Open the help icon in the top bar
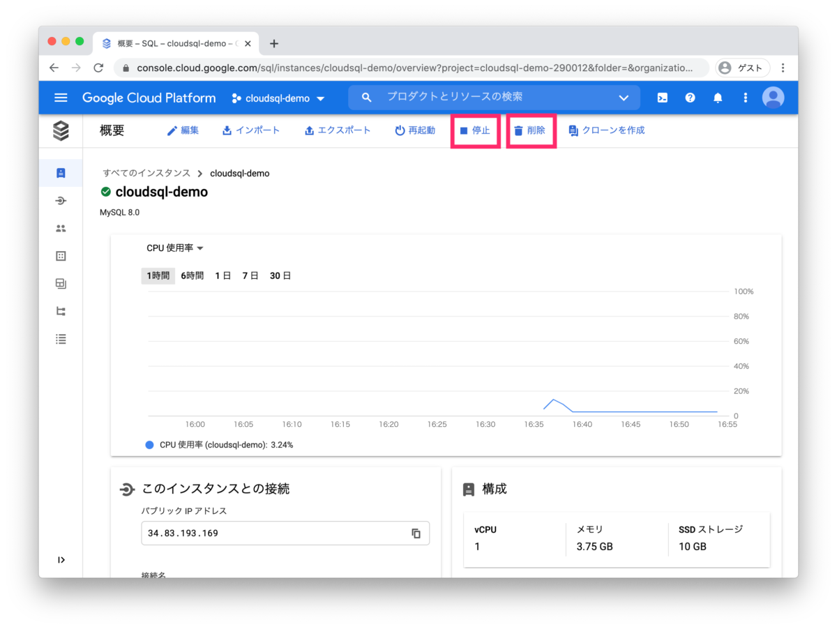Image resolution: width=837 pixels, height=629 pixels. [x=690, y=98]
